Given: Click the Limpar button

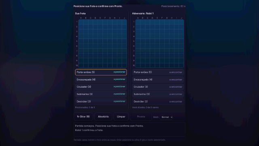Looking at the screenshot, I should [121, 117].
